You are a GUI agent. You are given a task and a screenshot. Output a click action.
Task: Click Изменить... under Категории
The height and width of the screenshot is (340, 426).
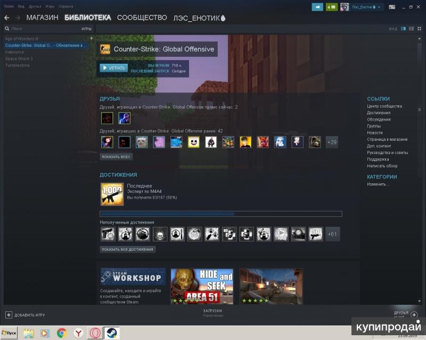(x=378, y=184)
